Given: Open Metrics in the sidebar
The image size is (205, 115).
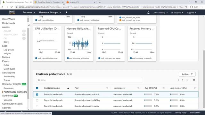Looking at the screenshot, I should (x=6, y=57).
